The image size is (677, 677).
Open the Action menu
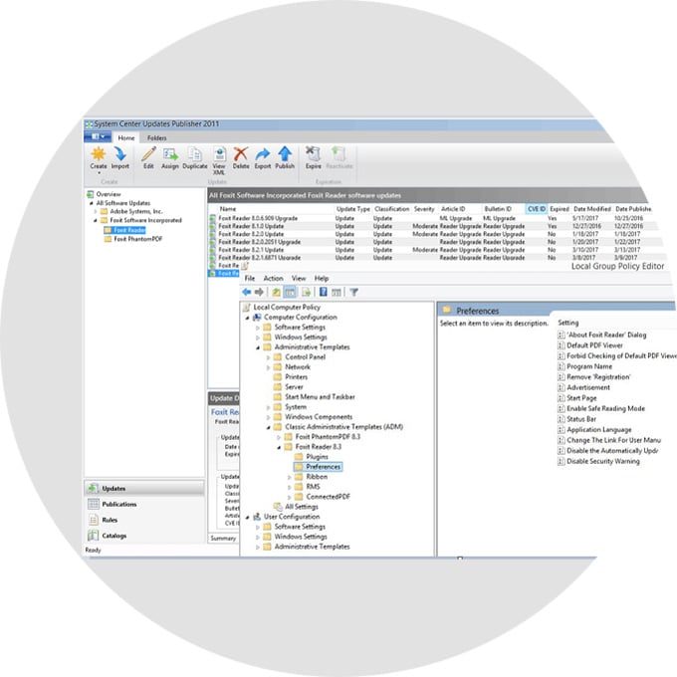274,279
